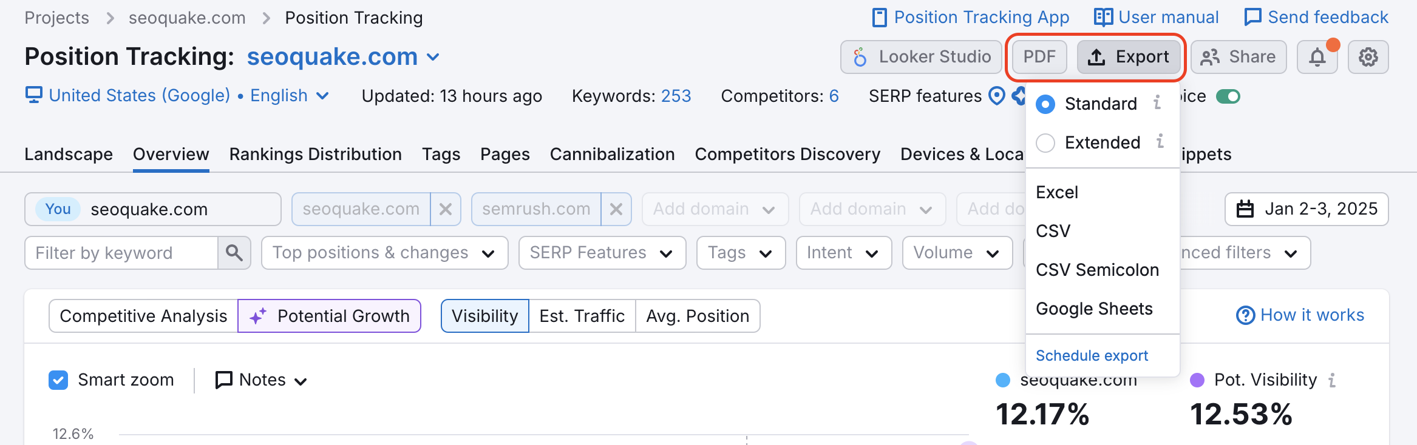The image size is (1417, 445).
Task: Open second Add domain dropdown
Action: (x=872, y=209)
